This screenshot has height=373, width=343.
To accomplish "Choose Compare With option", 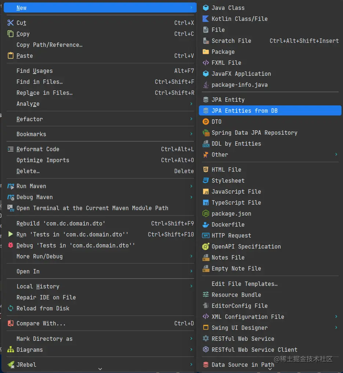I will click(100, 324).
